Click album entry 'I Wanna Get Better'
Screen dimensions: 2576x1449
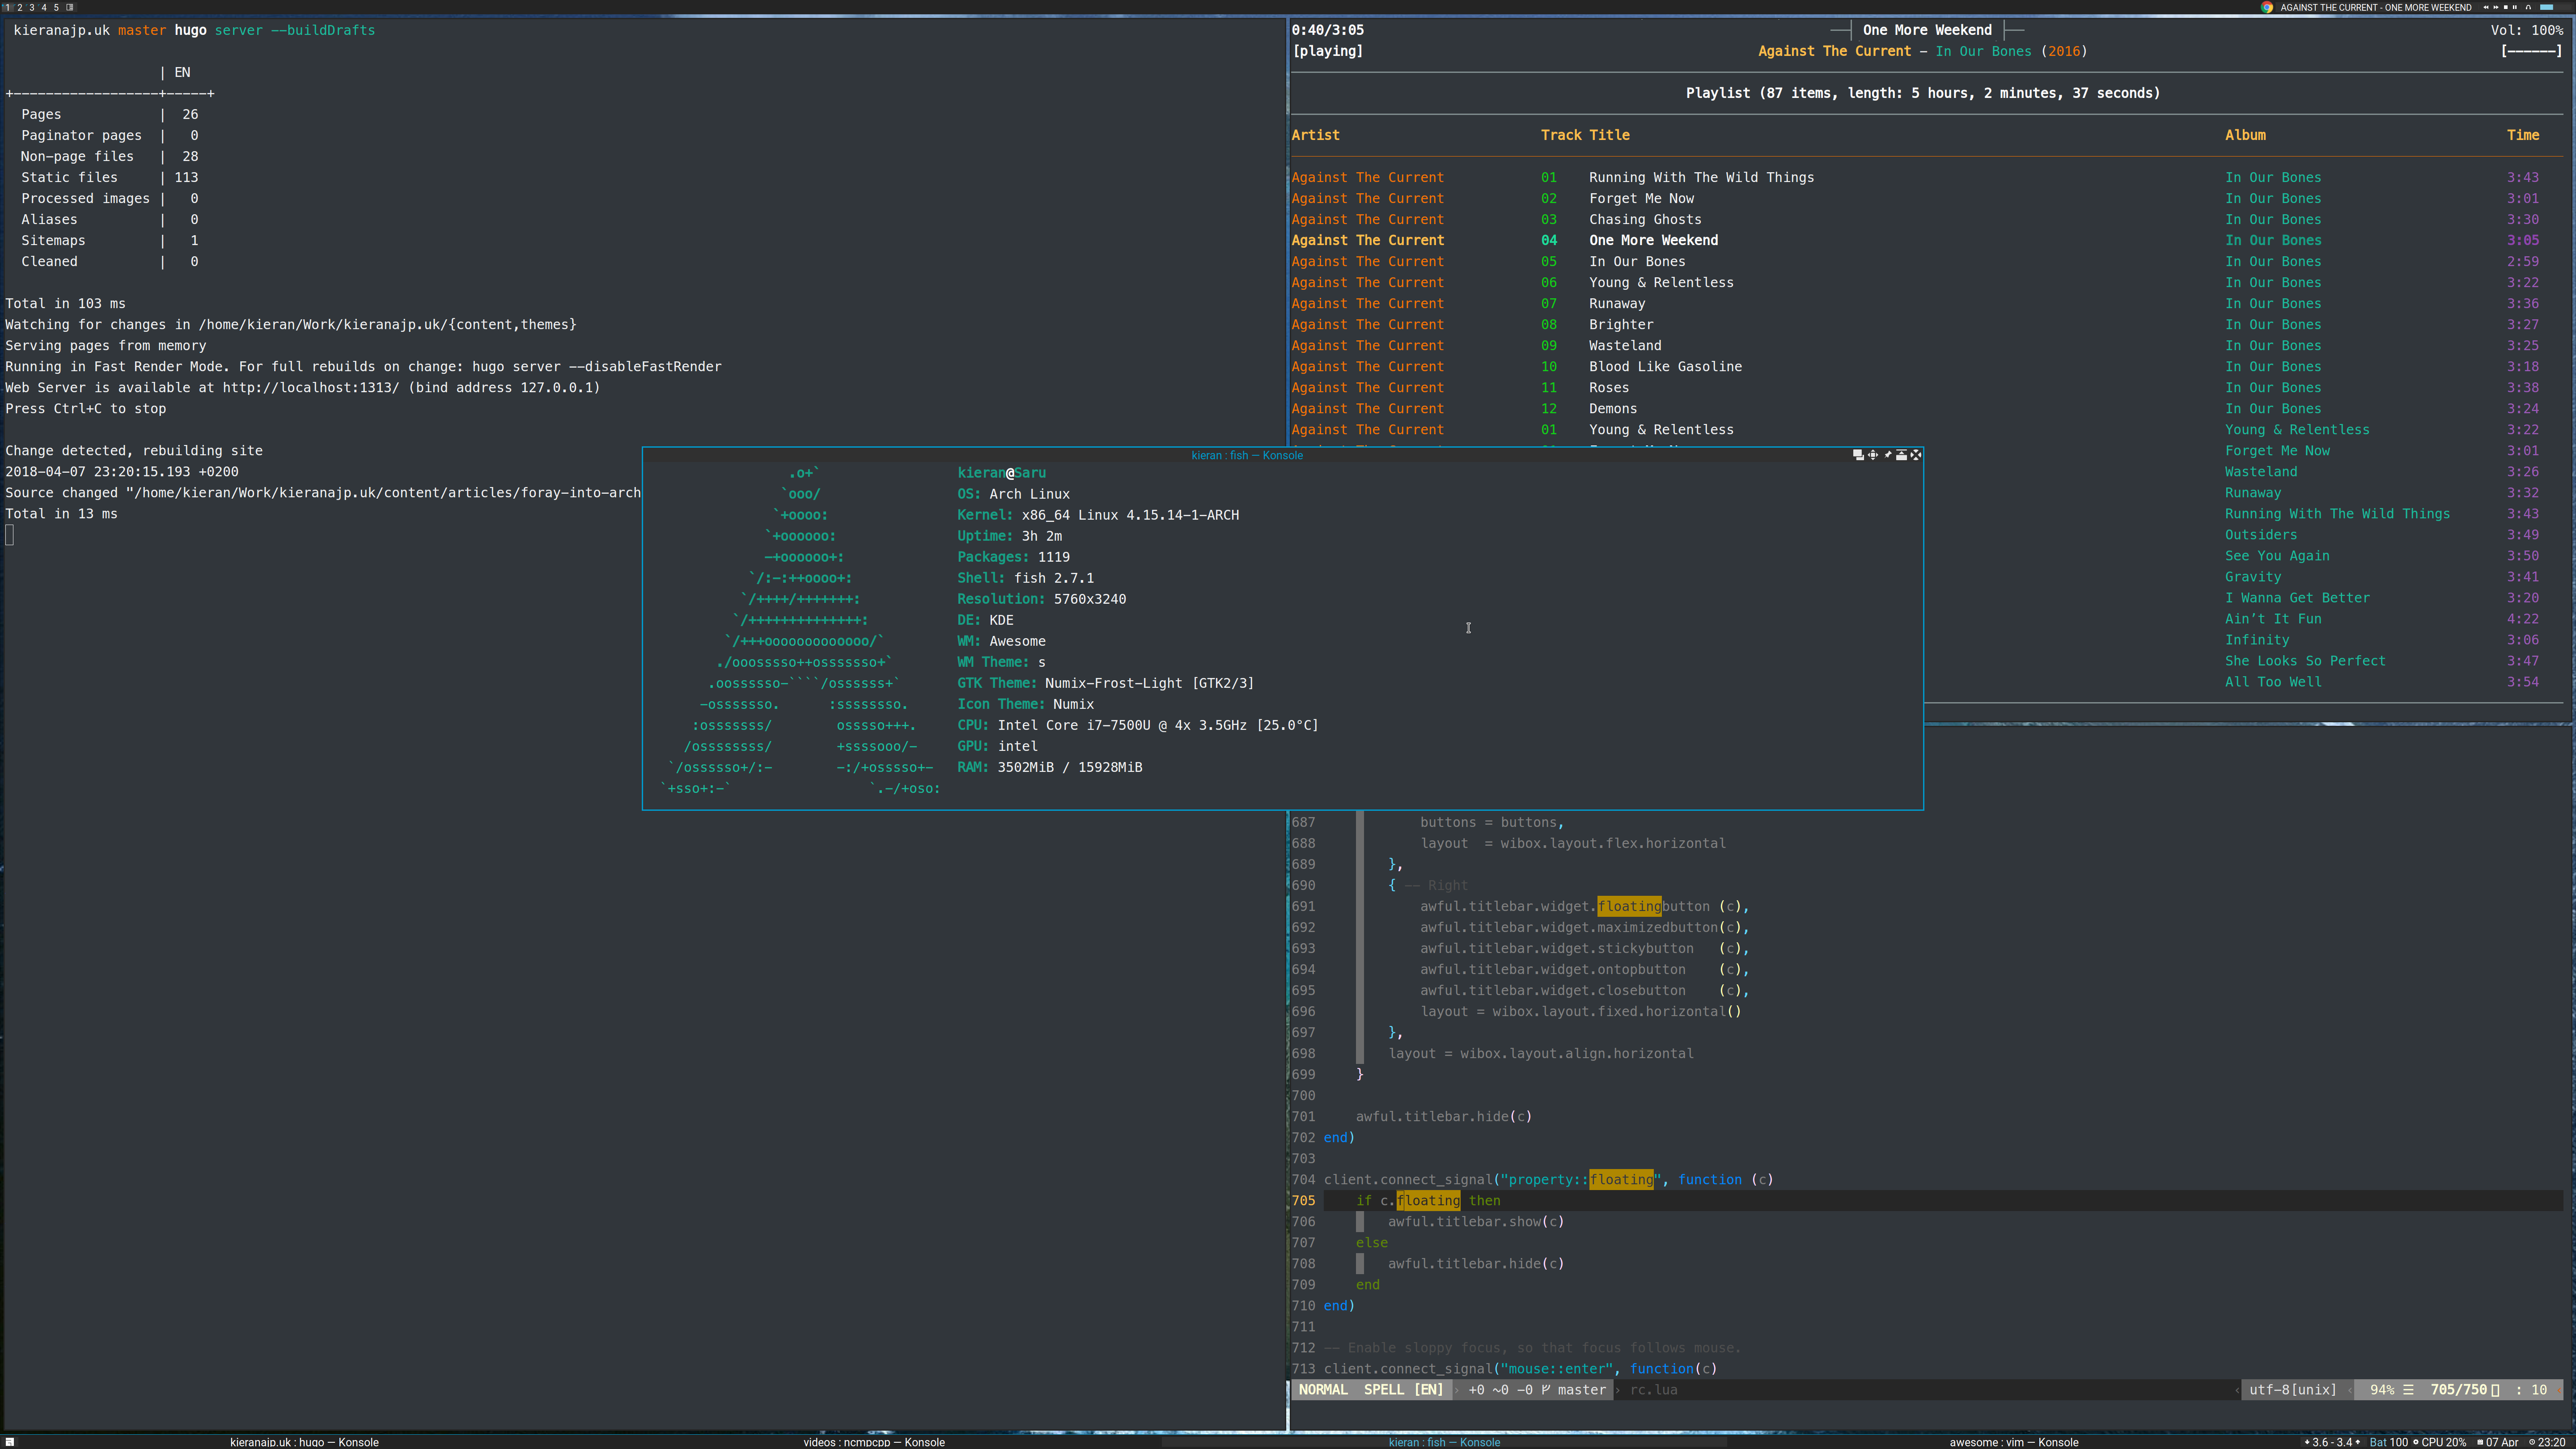(x=2297, y=598)
